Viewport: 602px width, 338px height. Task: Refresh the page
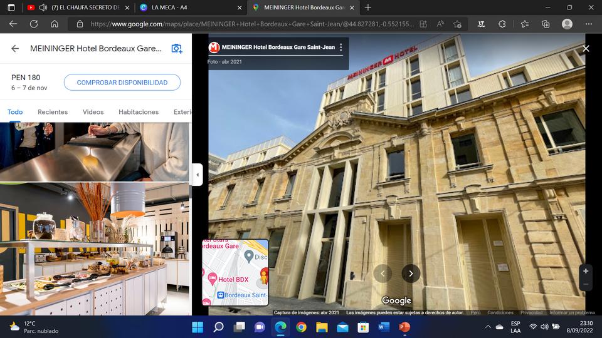34,24
